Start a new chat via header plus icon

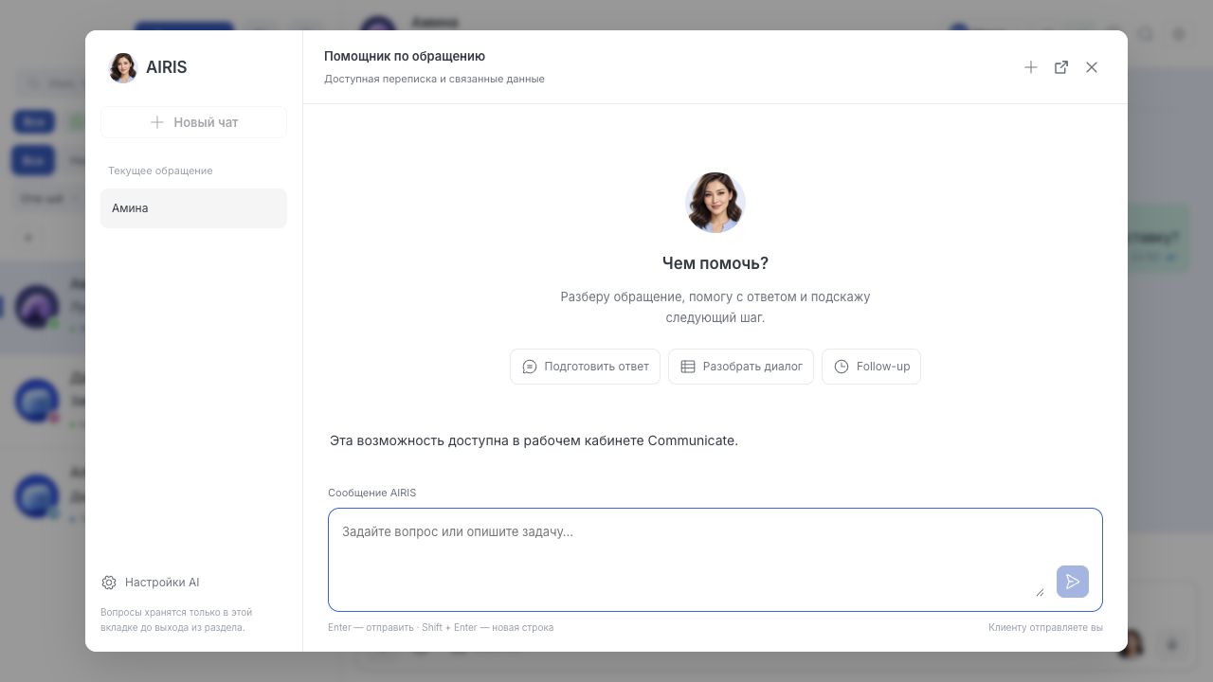(x=1031, y=67)
